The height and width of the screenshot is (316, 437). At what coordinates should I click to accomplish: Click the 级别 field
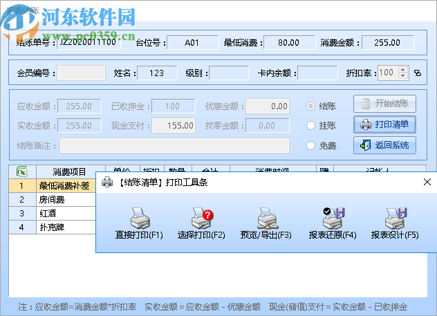(229, 73)
